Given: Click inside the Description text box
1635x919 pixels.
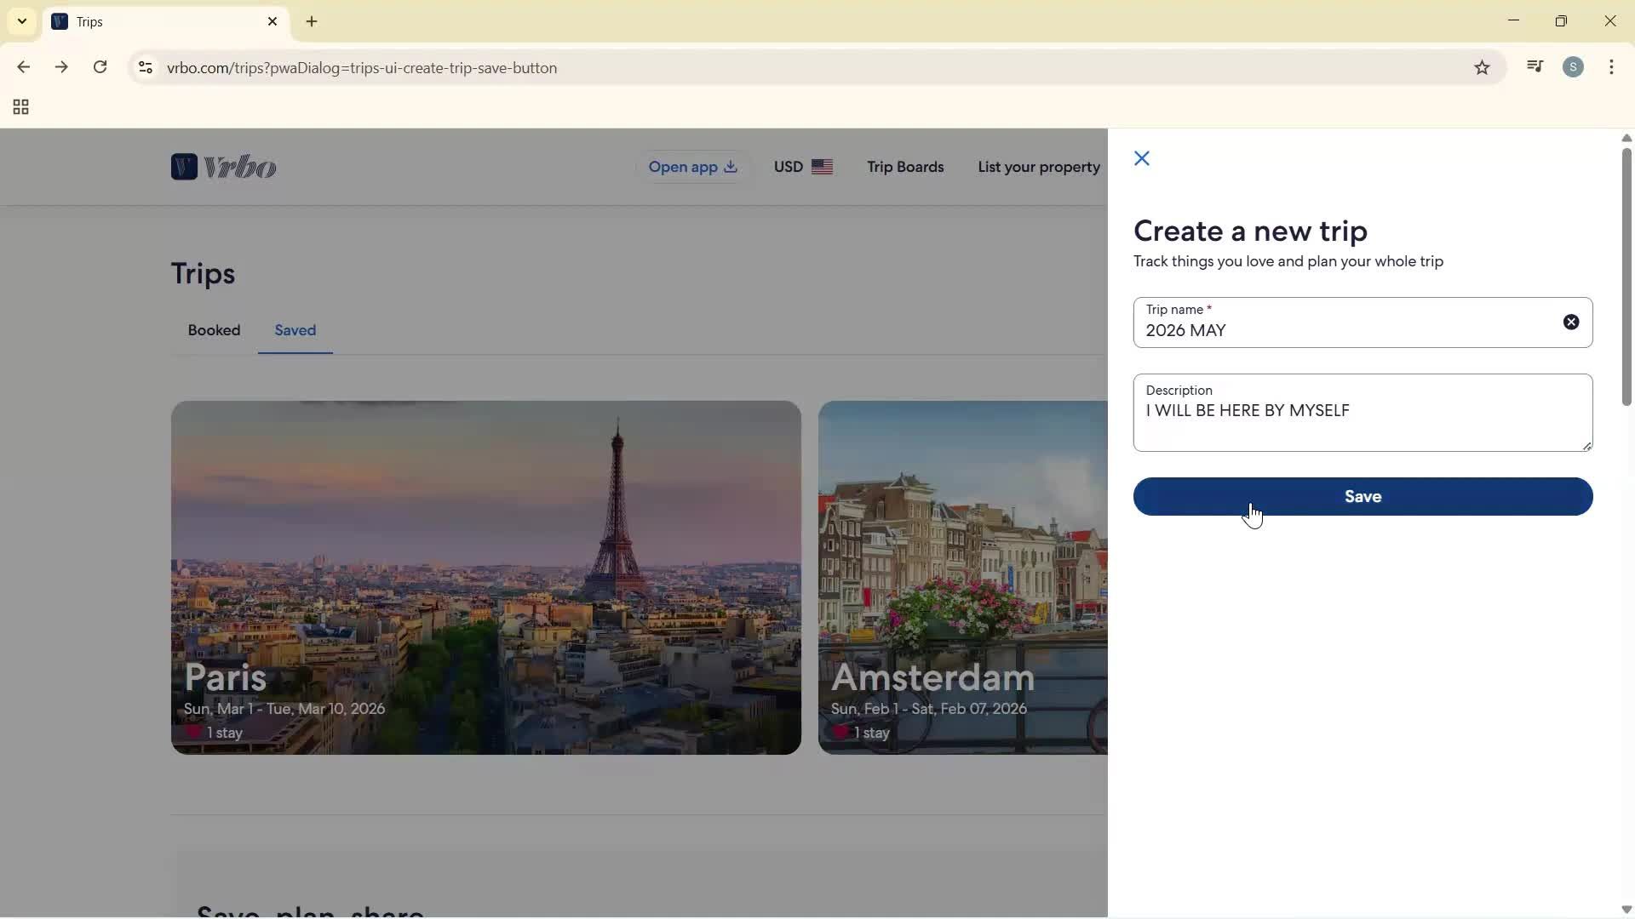Looking at the screenshot, I should [x=1361, y=413].
